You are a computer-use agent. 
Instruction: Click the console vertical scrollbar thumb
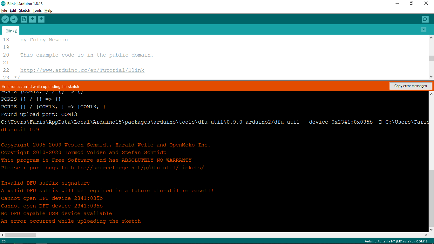pyautogui.click(x=431, y=198)
